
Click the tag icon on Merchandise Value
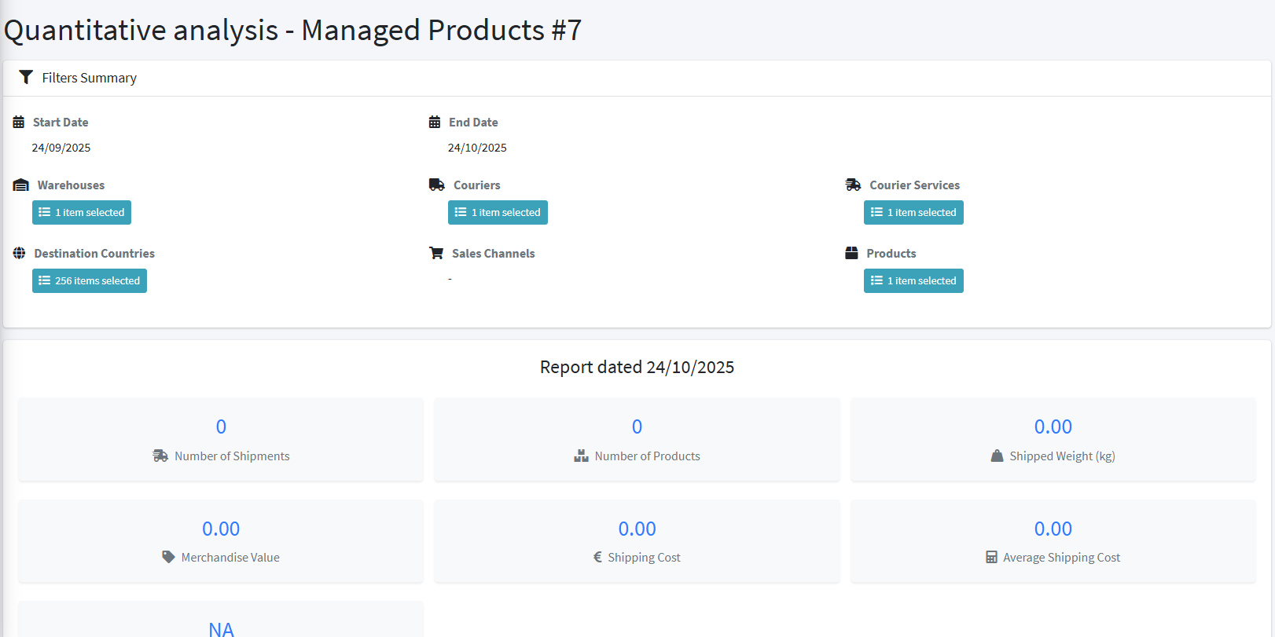pyautogui.click(x=168, y=558)
